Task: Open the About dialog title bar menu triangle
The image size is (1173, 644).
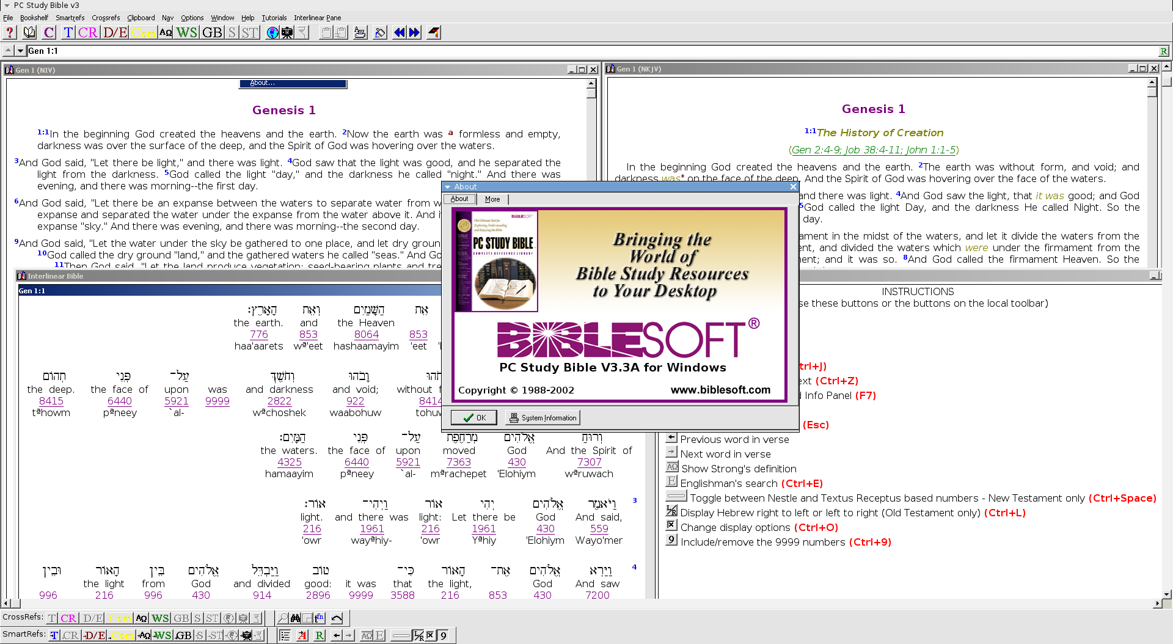Action: coord(448,186)
